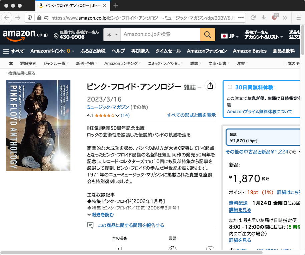Open 食品&飲料 in the nav bar
The width and height of the screenshot is (305, 255).
(284, 51)
